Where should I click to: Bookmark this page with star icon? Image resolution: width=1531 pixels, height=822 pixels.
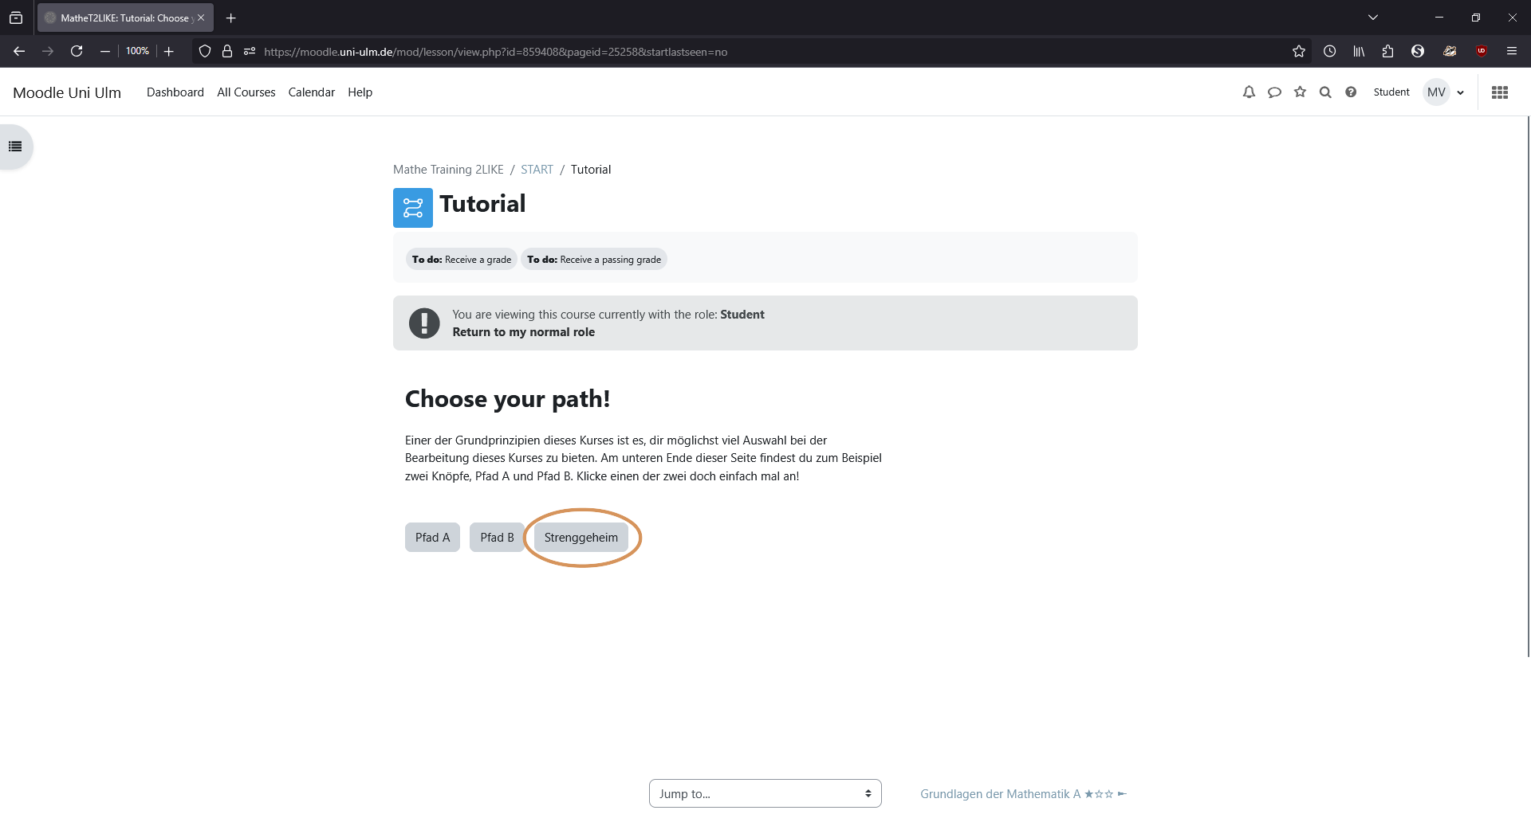1299,51
